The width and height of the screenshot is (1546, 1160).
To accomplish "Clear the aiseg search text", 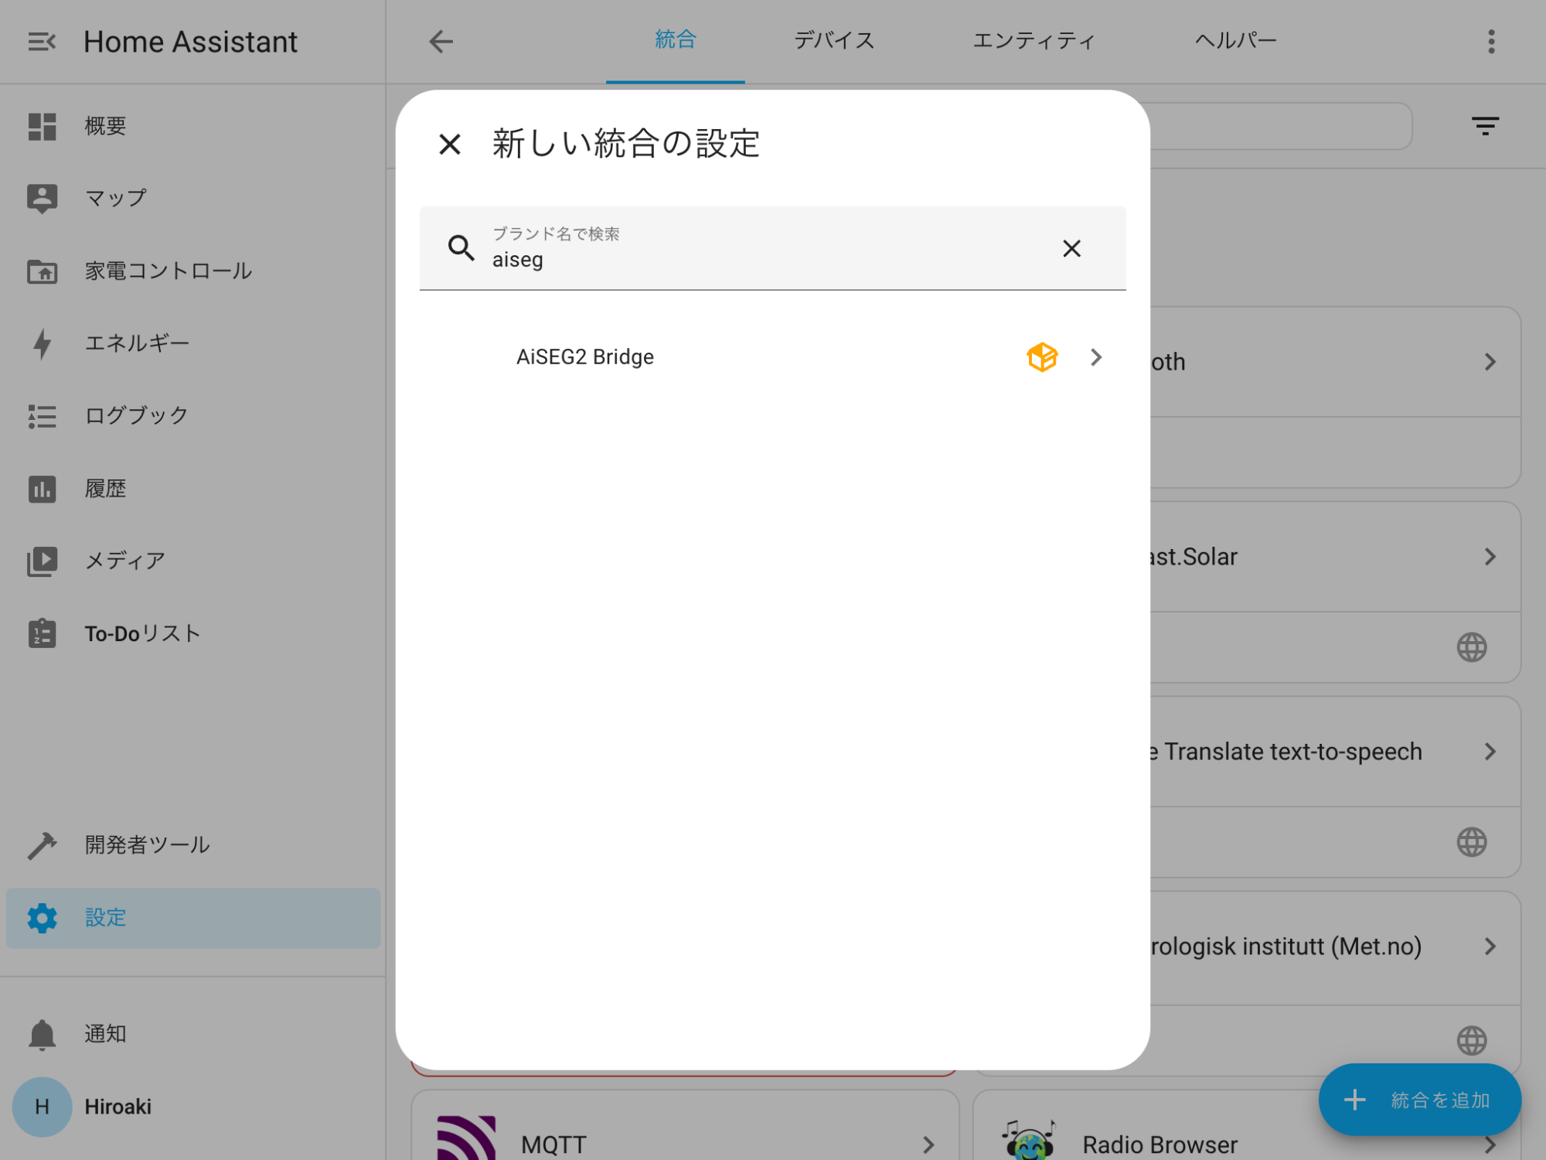I will pyautogui.click(x=1071, y=248).
